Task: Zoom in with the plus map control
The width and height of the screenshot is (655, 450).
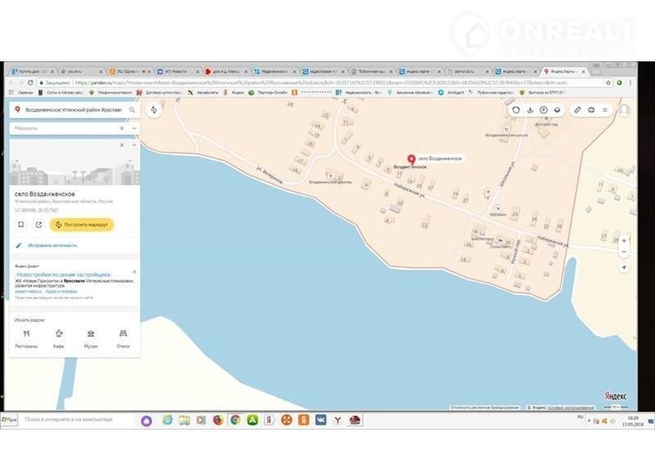Action: coord(624,241)
